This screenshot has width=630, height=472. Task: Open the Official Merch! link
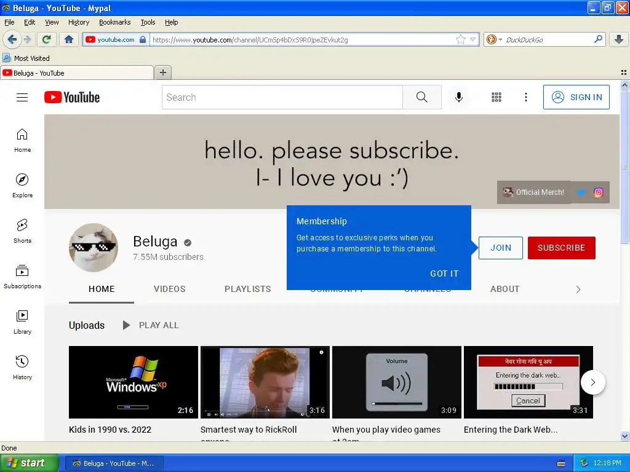pyautogui.click(x=534, y=192)
